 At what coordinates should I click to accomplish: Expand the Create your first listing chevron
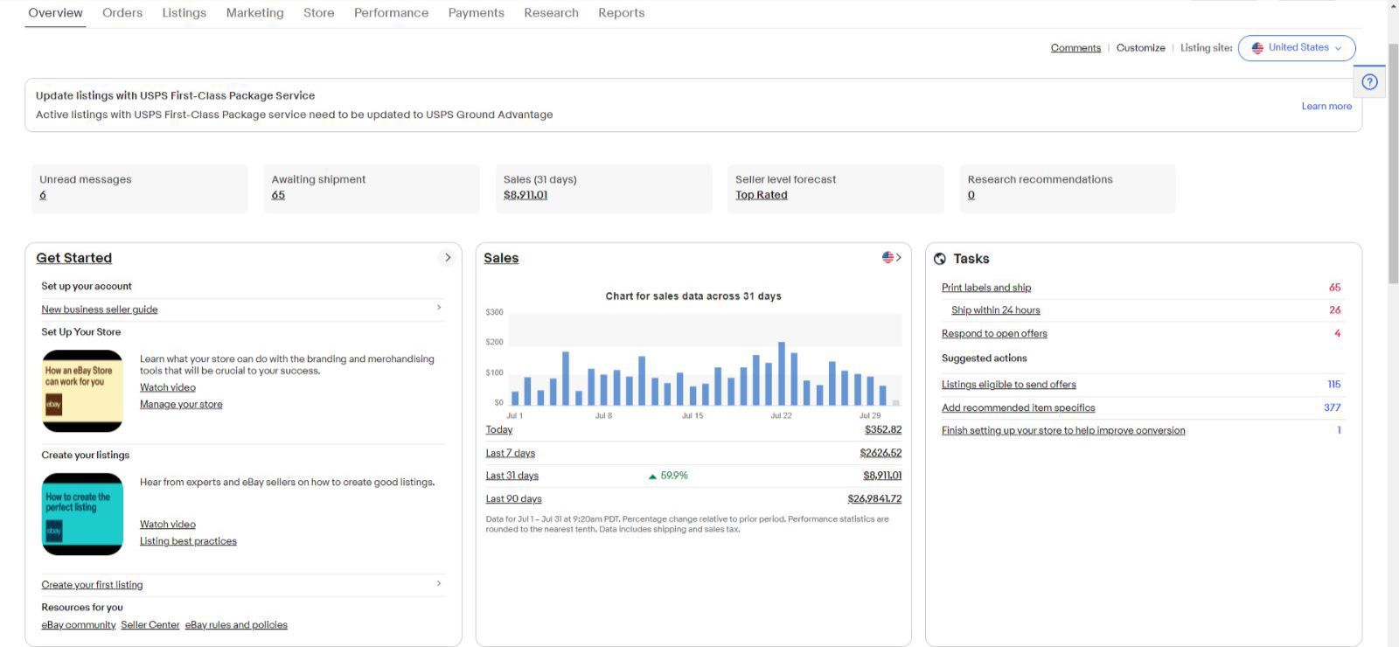coord(439,583)
